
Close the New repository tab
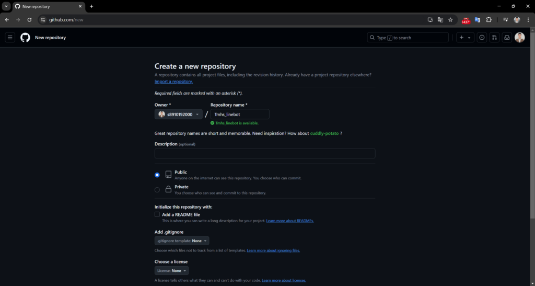coord(80,6)
